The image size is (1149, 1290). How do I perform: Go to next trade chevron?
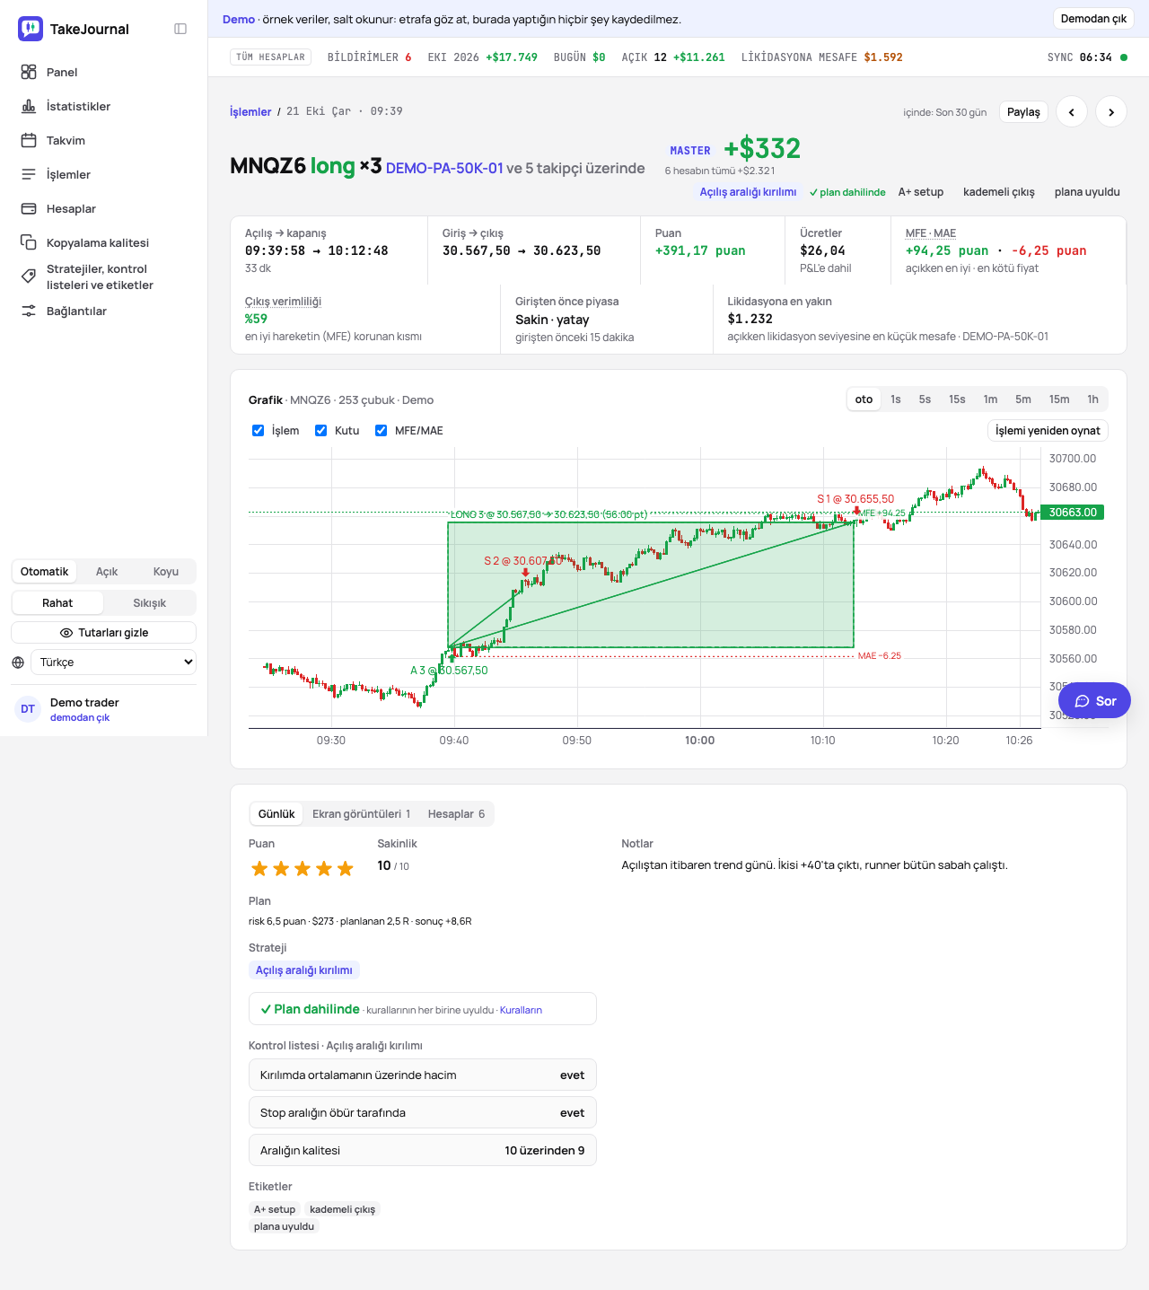(x=1111, y=112)
